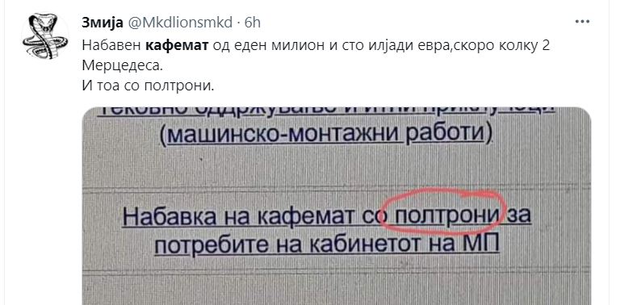Open the three-dot more options menu
Screen dimensions: 620x305
point(582,22)
